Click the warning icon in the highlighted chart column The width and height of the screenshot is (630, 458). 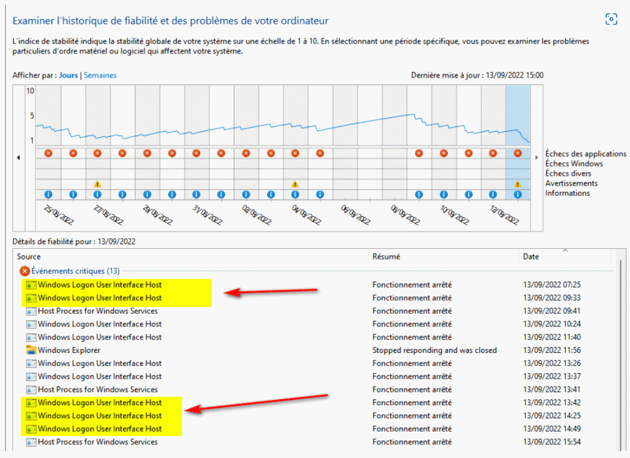[518, 184]
